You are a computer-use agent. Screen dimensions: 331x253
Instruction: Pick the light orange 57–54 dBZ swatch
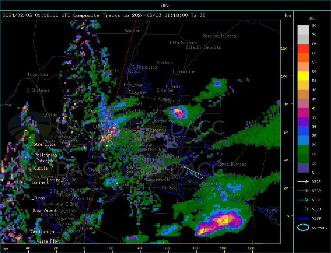[x=303, y=66]
